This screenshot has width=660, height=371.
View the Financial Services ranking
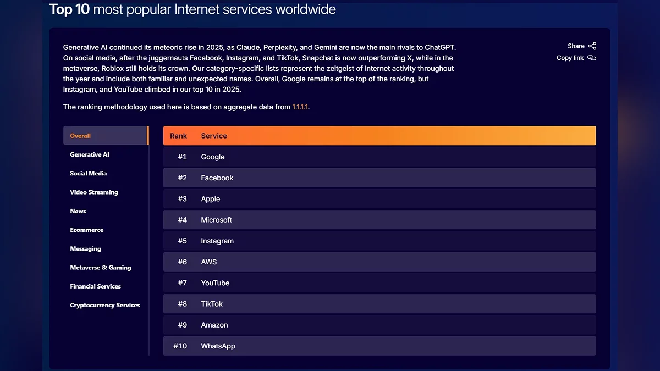point(96,286)
